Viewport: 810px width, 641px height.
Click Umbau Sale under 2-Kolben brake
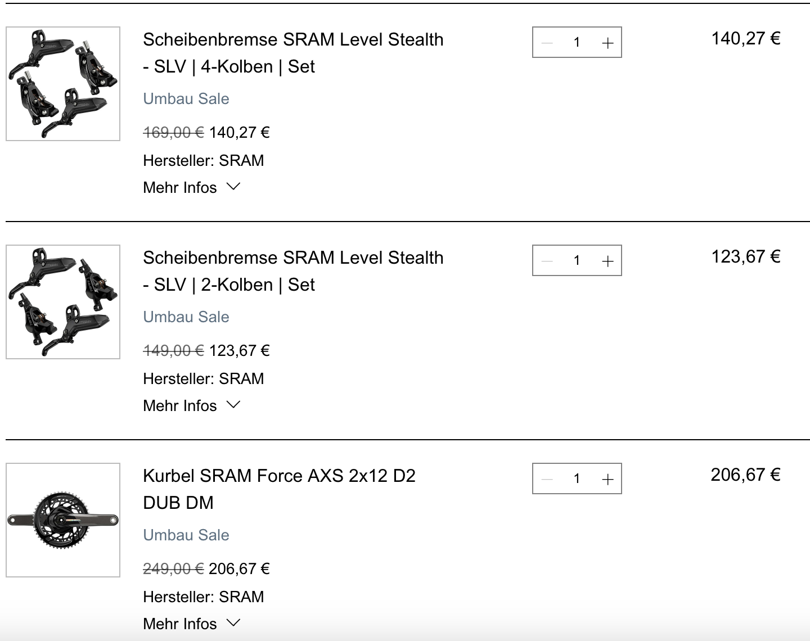click(186, 317)
